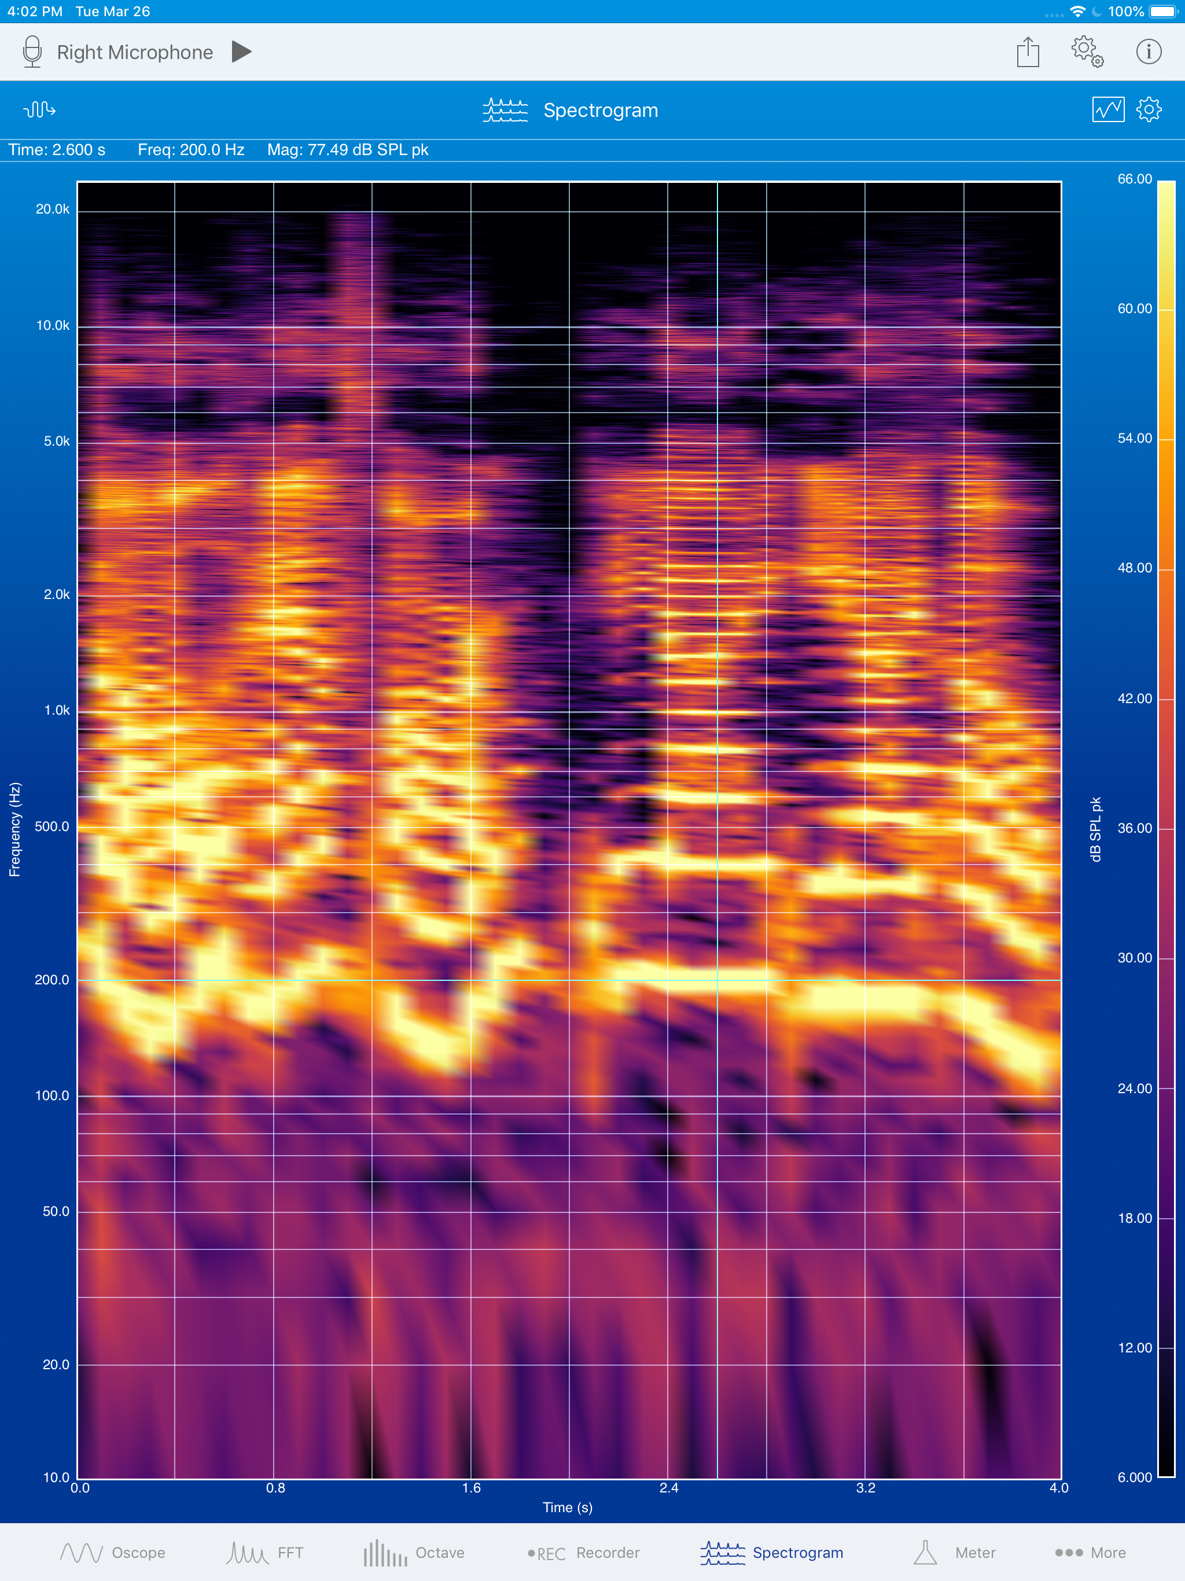Expand the More menu
This screenshot has width=1185, height=1581.
(1089, 1553)
